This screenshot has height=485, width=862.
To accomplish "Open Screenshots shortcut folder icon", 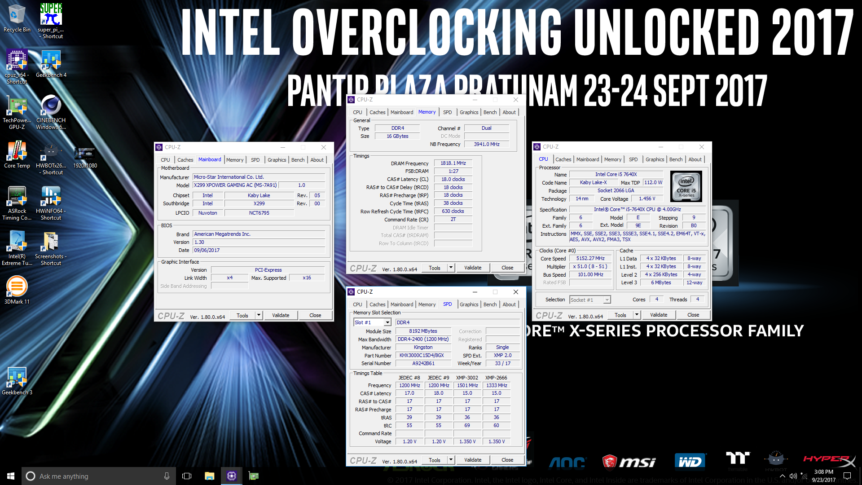I will (51, 248).
